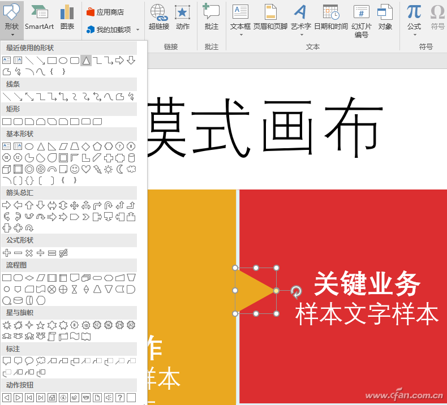
Task: Open the 艺术字 WordArt dropdown
Action: coord(301,20)
